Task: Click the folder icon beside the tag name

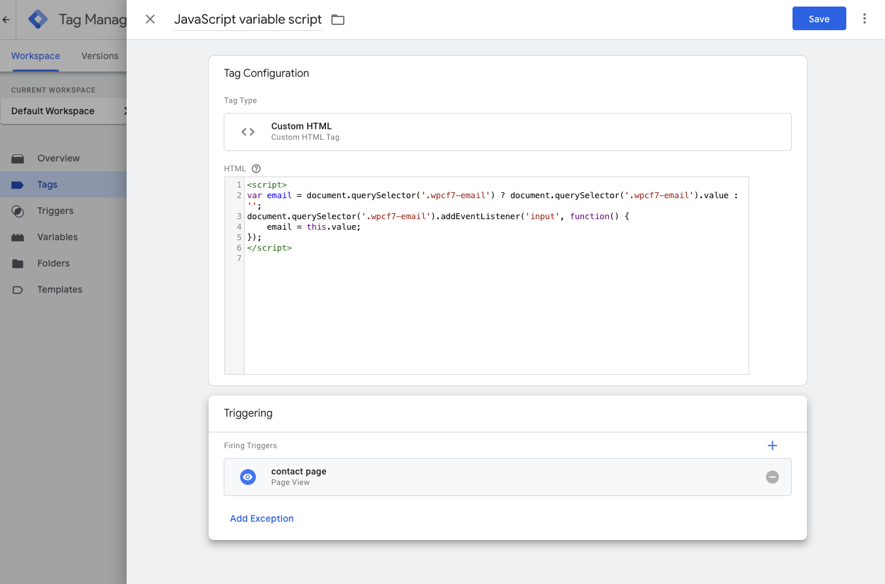Action: tap(338, 20)
